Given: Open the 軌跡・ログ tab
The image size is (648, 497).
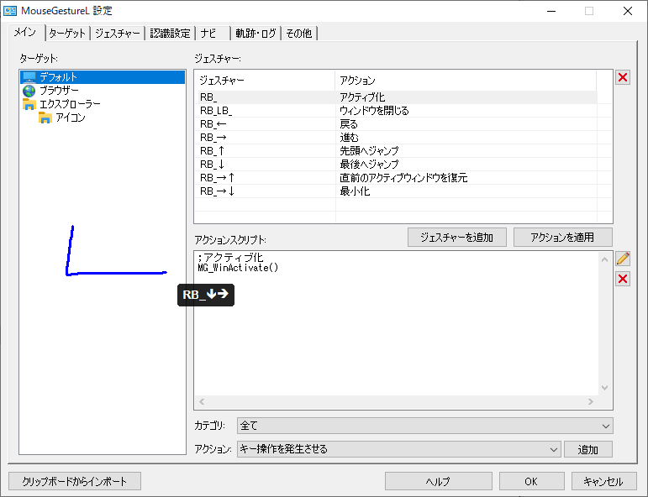Looking at the screenshot, I should [x=255, y=34].
